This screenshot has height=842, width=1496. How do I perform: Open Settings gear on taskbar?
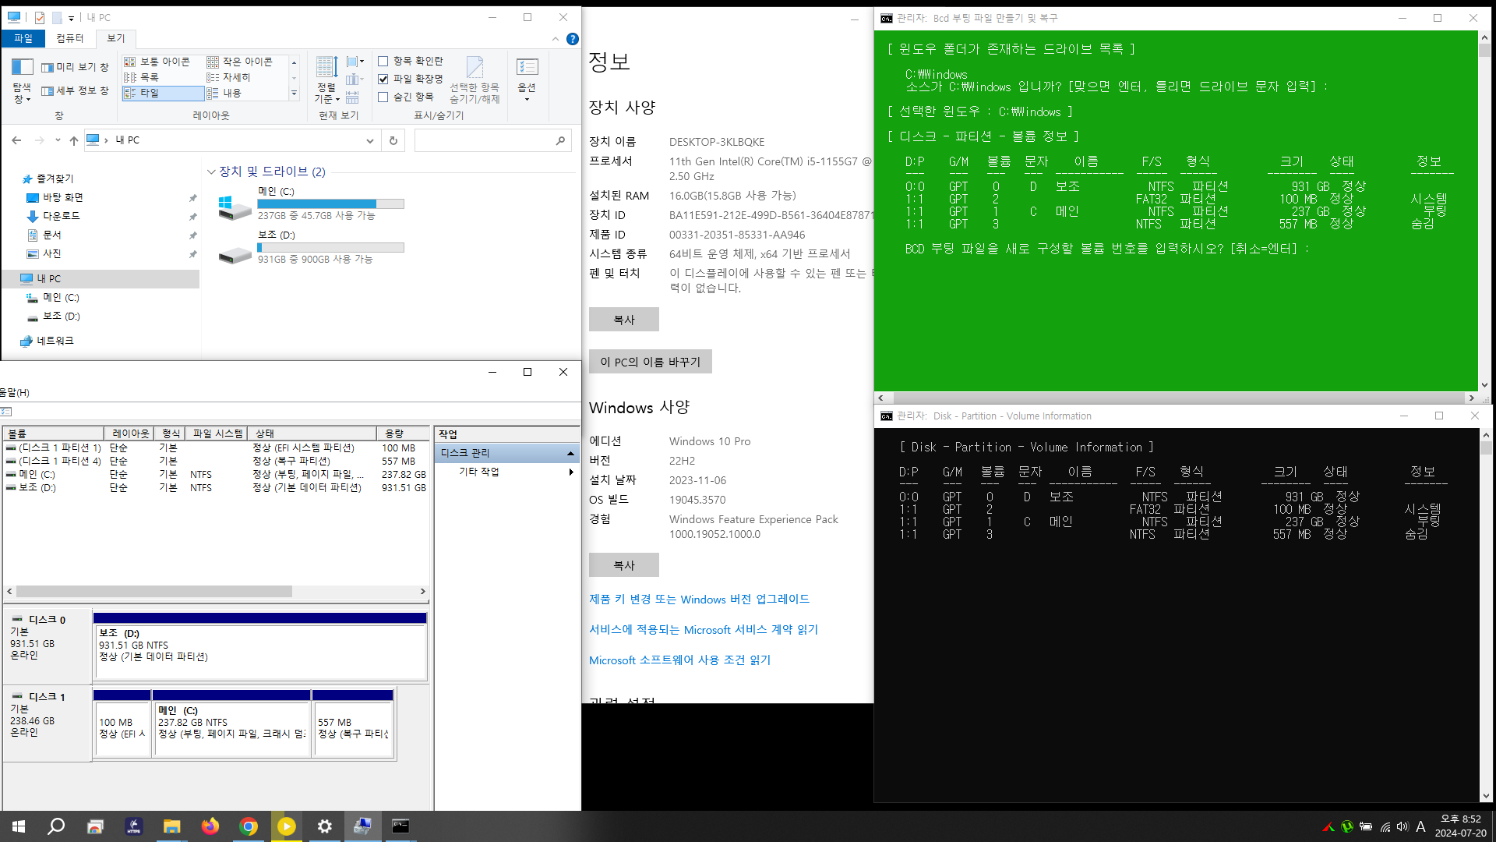click(x=325, y=826)
